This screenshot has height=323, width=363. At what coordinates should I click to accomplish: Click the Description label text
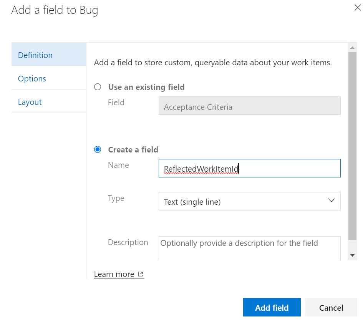tap(128, 242)
